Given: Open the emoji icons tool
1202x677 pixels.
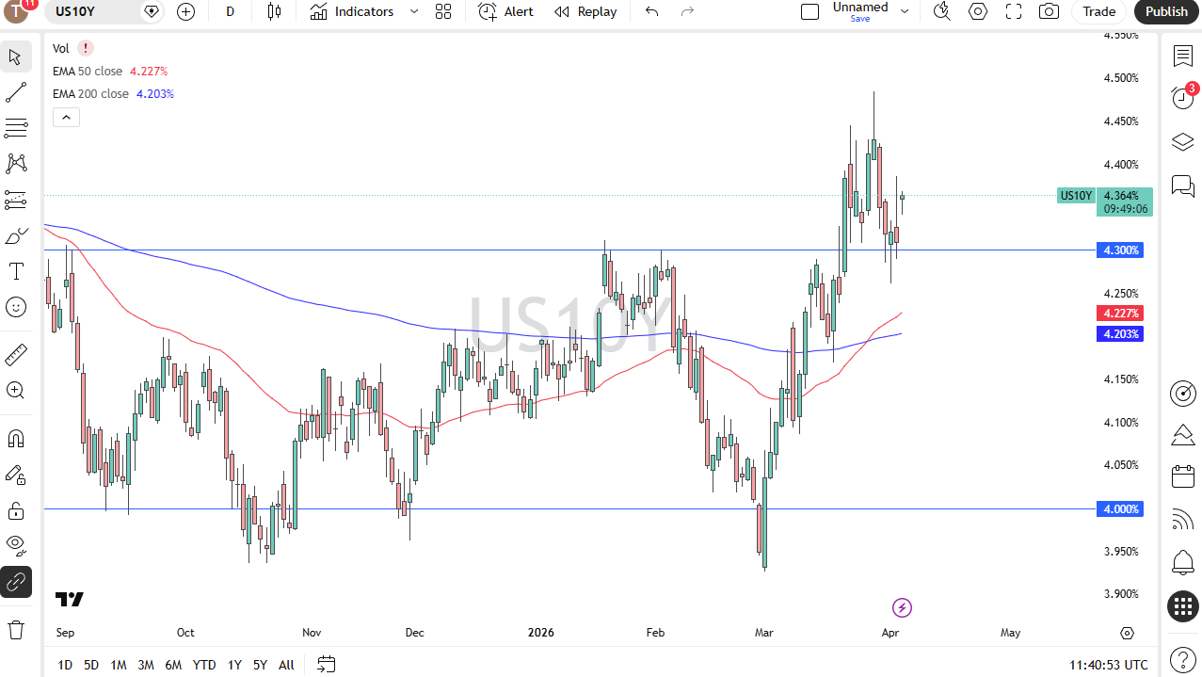Looking at the screenshot, I should (16, 307).
